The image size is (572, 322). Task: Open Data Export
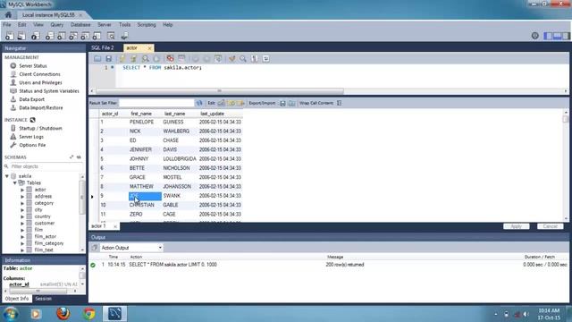pyautogui.click(x=32, y=99)
